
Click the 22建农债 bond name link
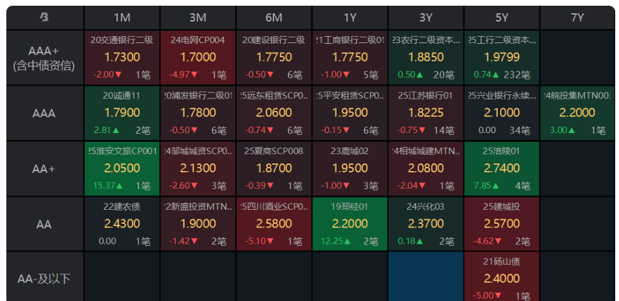[x=122, y=207]
